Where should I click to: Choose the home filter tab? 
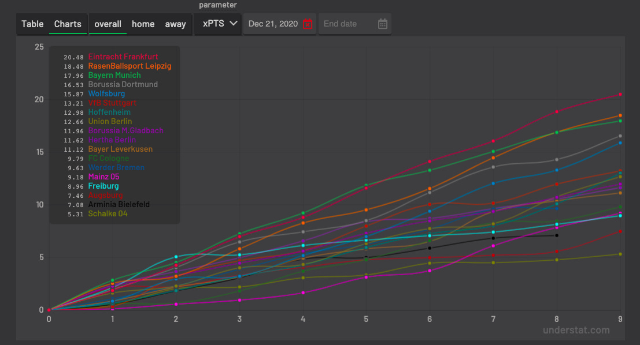click(143, 24)
